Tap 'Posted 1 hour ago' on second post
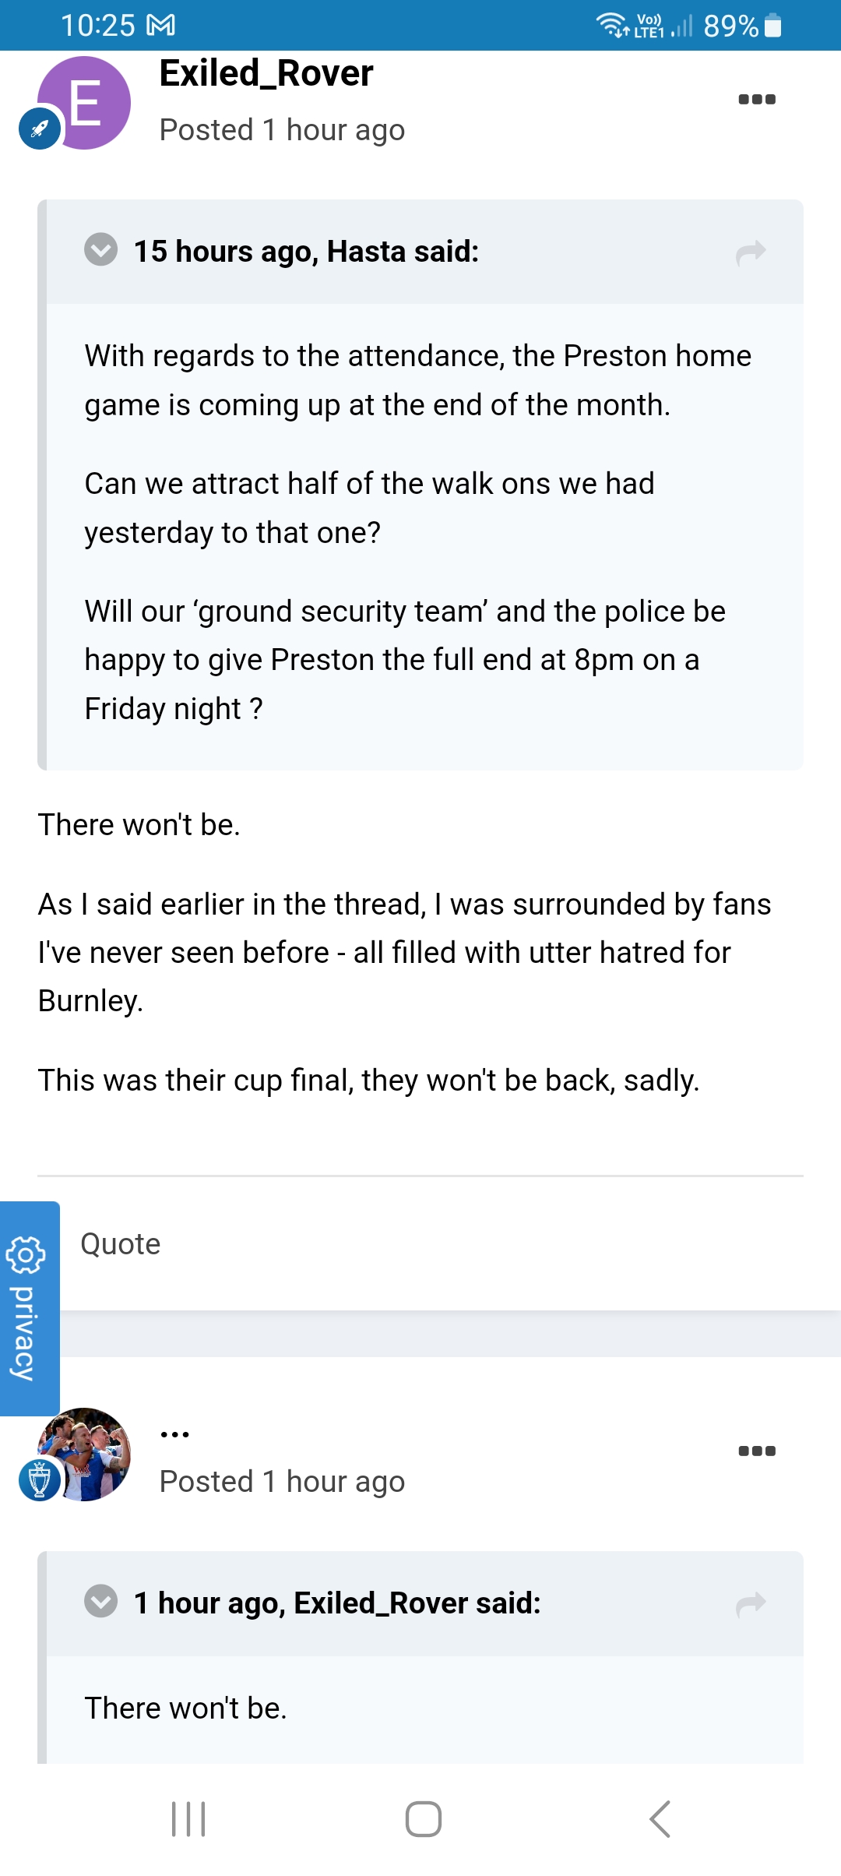This screenshot has width=841, height=1876. pyautogui.click(x=282, y=1482)
